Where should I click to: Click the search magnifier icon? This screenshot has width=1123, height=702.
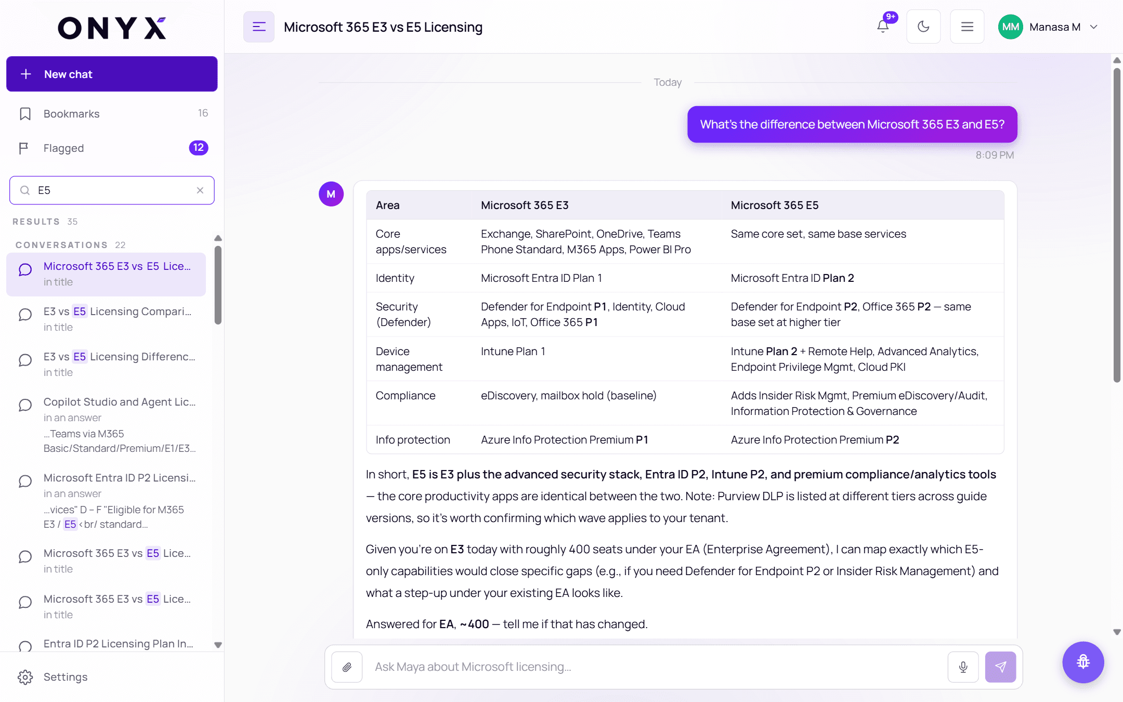25,190
